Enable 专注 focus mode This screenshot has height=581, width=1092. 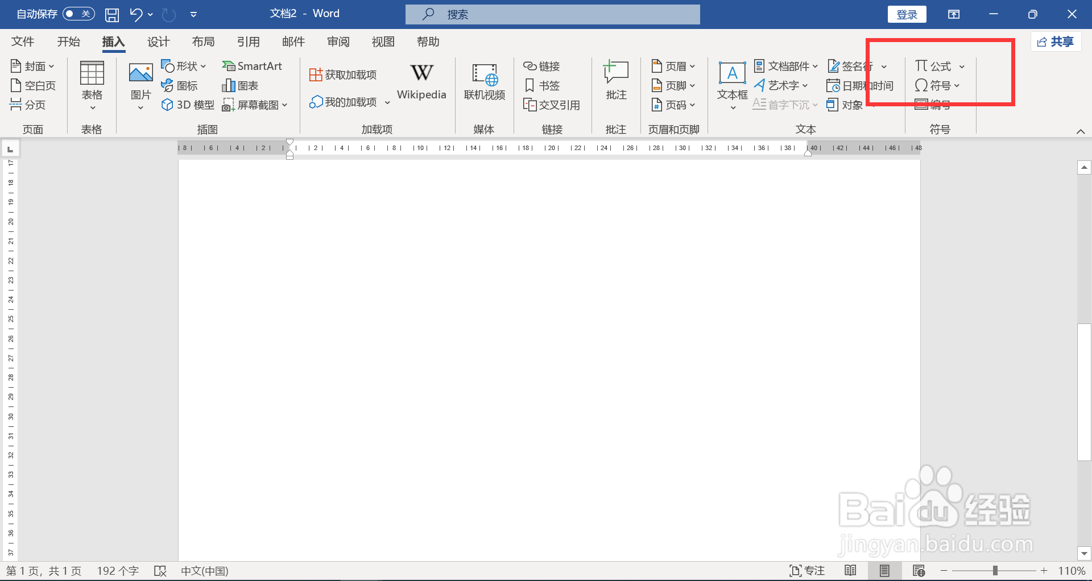807,571
